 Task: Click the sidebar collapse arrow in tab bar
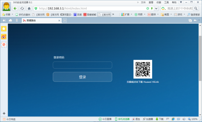click(4, 21)
